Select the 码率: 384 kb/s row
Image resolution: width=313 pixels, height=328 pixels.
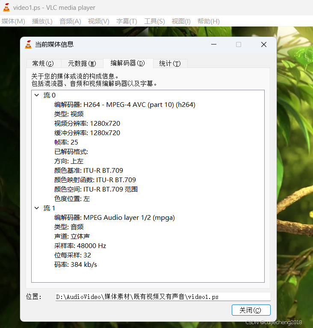pyautogui.click(x=76, y=265)
